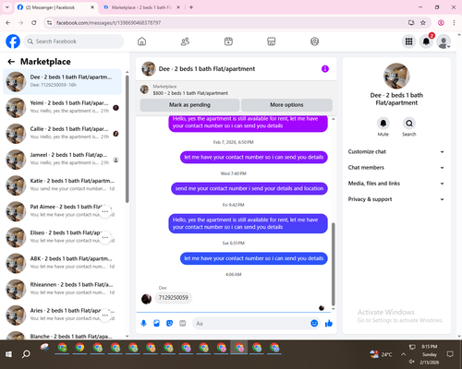Go to the Home feed icon

[x=141, y=42]
